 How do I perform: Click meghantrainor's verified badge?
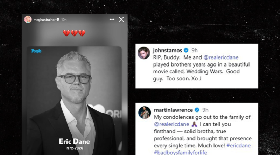click(58, 20)
